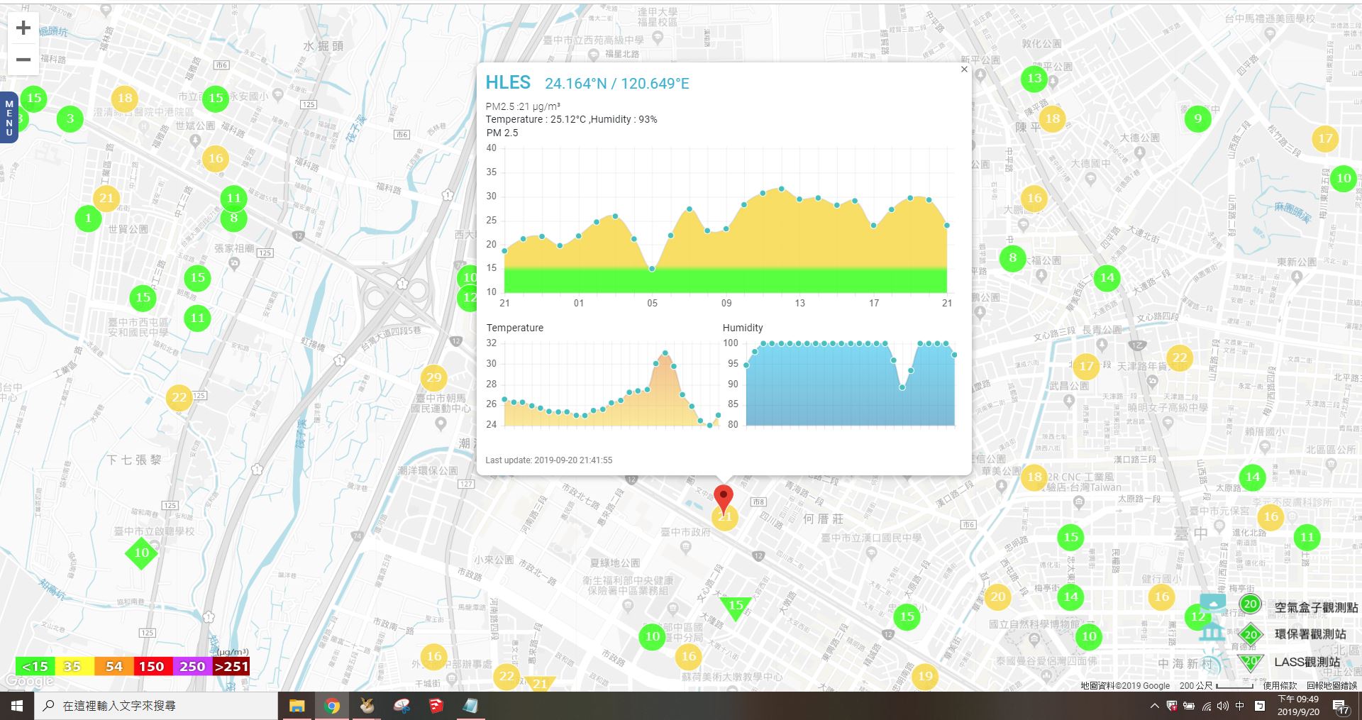The height and width of the screenshot is (720, 1362).
Task: Click the PM2.5 :21 μg/m³ reading
Action: point(523,106)
